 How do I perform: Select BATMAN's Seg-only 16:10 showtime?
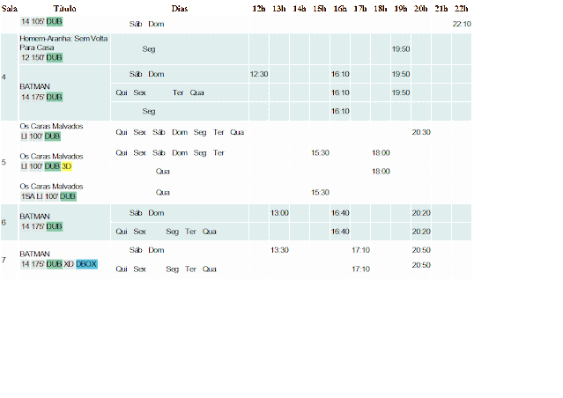[x=340, y=111]
